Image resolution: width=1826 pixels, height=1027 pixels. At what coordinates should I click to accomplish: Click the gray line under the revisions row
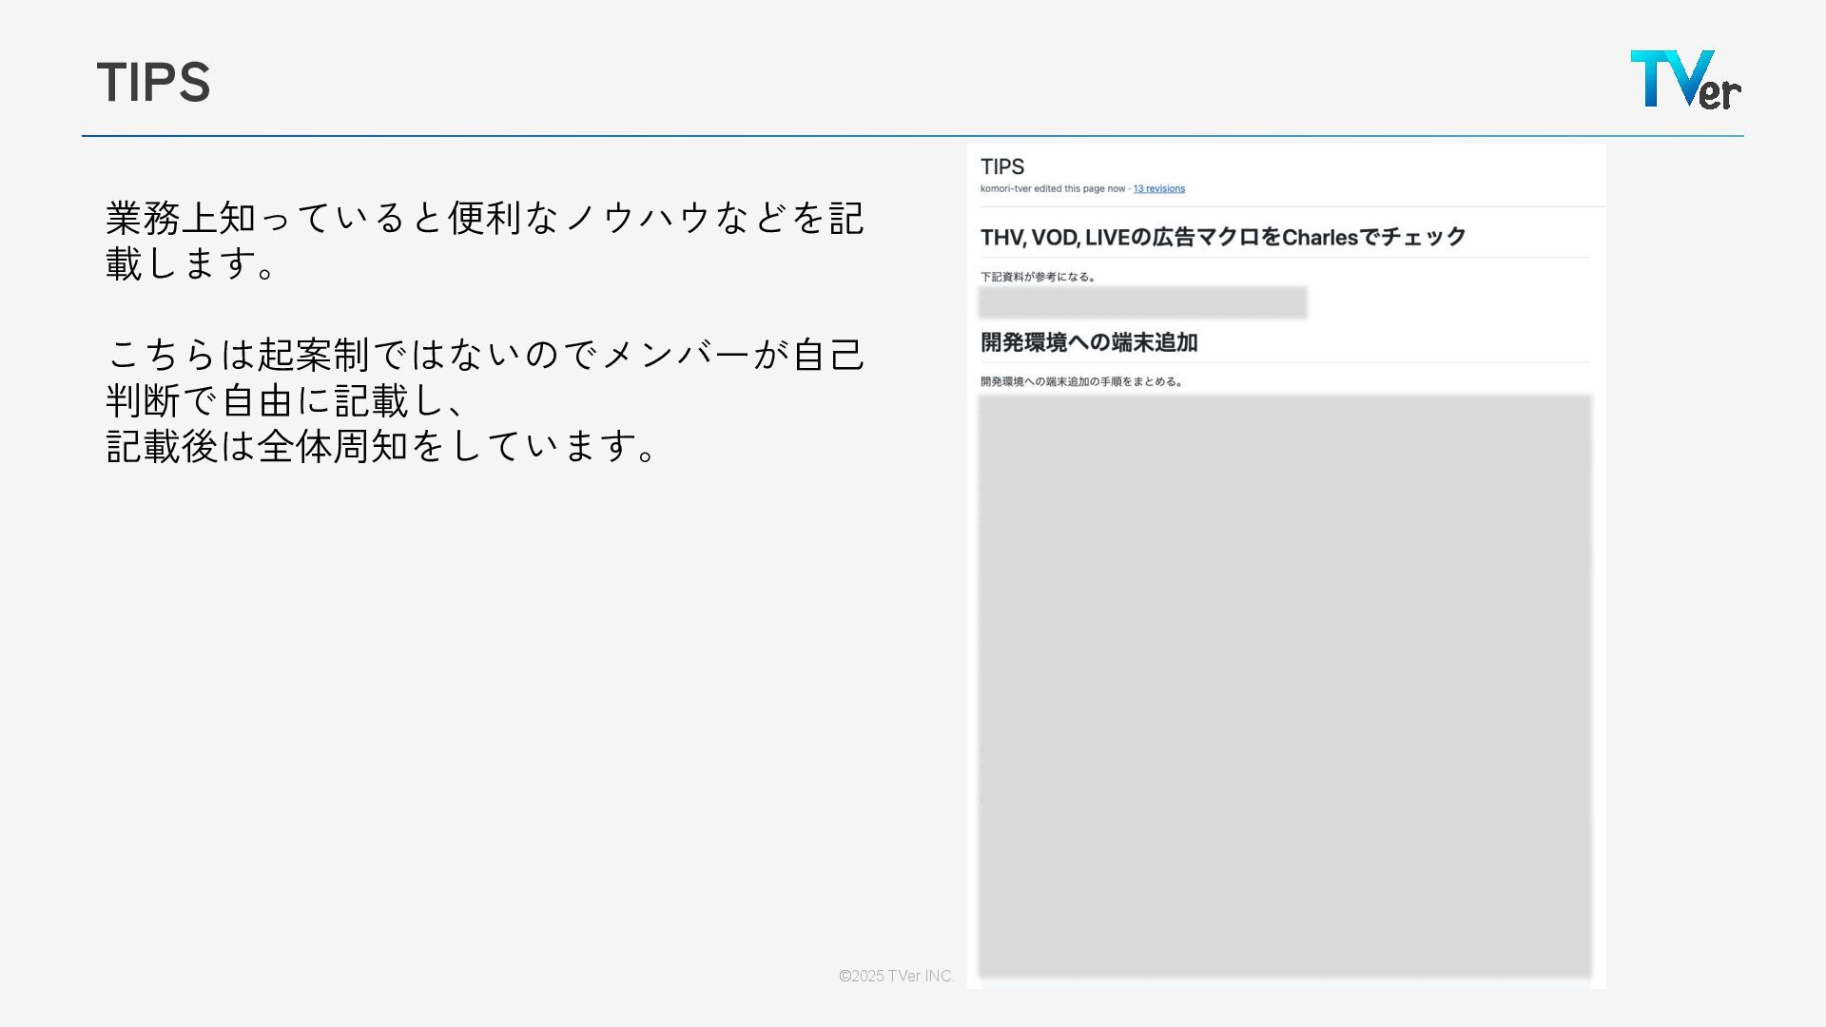point(1286,206)
